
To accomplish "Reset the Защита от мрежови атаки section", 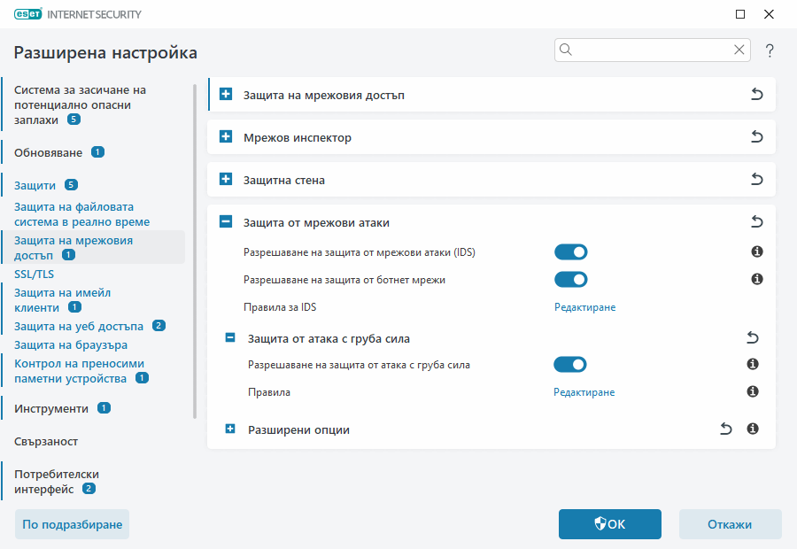I will click(757, 222).
